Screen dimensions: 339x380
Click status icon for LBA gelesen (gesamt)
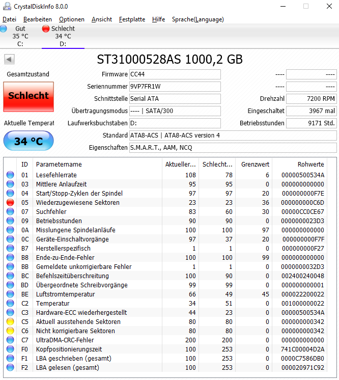[x=10, y=367]
